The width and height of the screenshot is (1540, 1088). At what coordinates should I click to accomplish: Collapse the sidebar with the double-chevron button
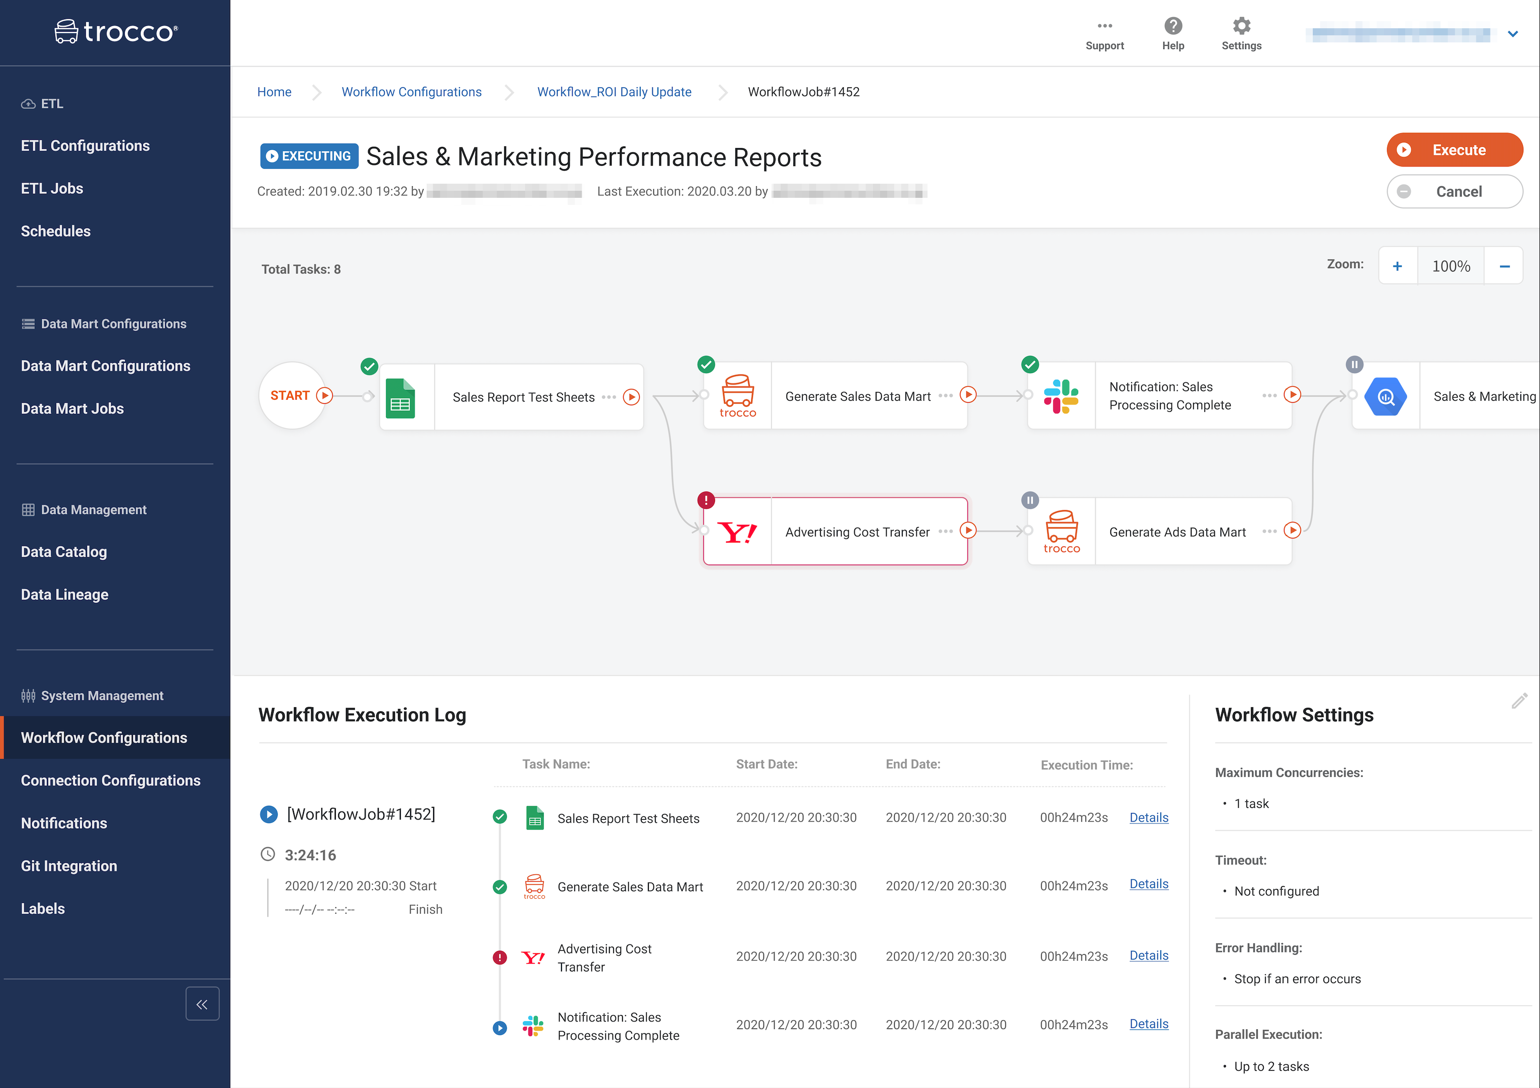[202, 1004]
